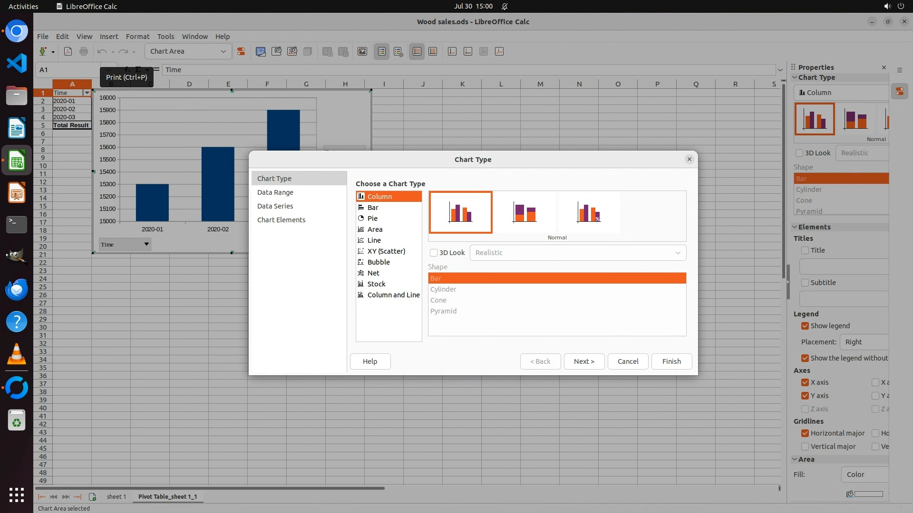Click Export as PDF toolbar icon
The image size is (913, 513).
(68, 51)
